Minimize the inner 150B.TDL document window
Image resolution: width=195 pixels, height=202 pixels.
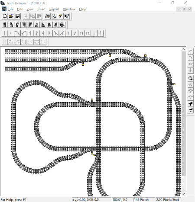click(x=179, y=10)
